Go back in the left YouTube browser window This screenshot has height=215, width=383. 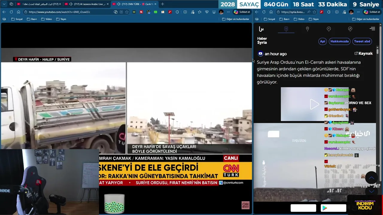pos(4,12)
